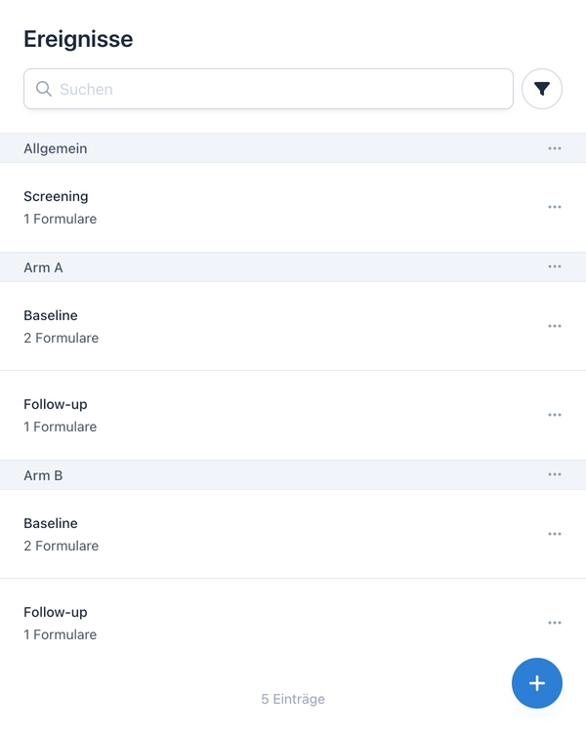Image resolution: width=586 pixels, height=732 pixels.
Task: Open more options for Arm B Baseline
Action: [555, 534]
